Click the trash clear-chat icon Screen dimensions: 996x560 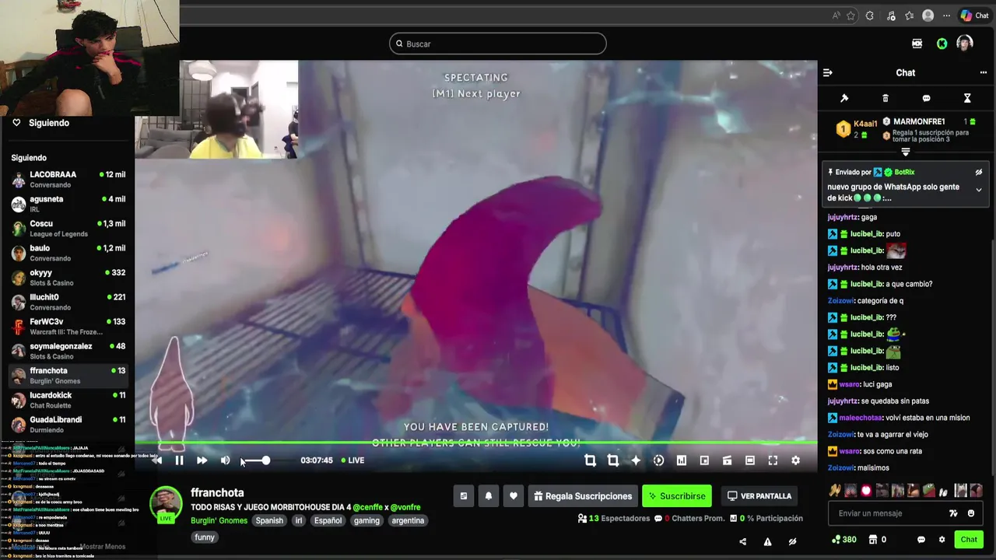pos(886,98)
